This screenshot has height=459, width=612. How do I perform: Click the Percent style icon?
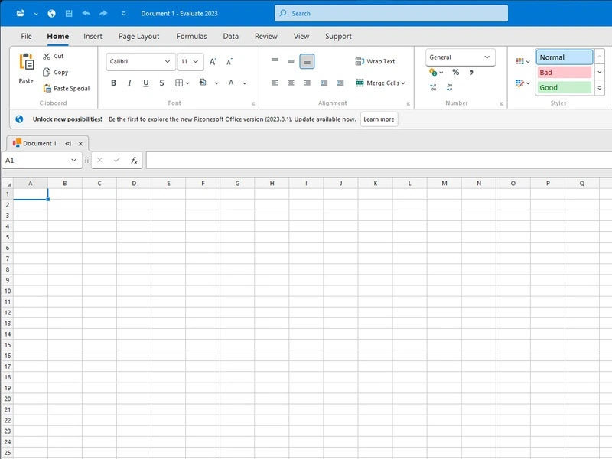point(454,70)
